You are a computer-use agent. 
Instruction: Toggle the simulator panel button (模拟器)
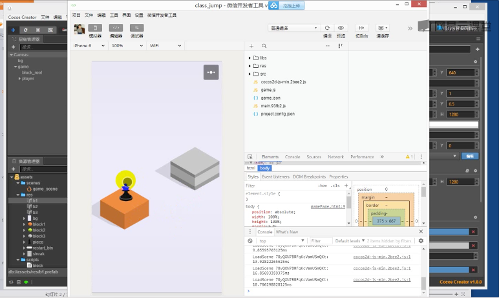95,28
